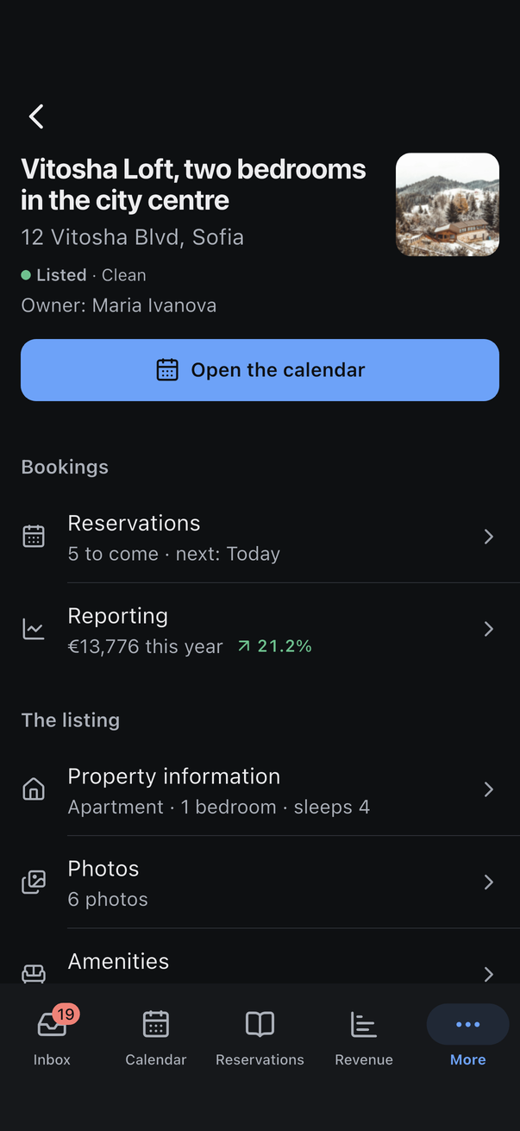
Task: Tap the back arrow icon
Action: pyautogui.click(x=36, y=116)
